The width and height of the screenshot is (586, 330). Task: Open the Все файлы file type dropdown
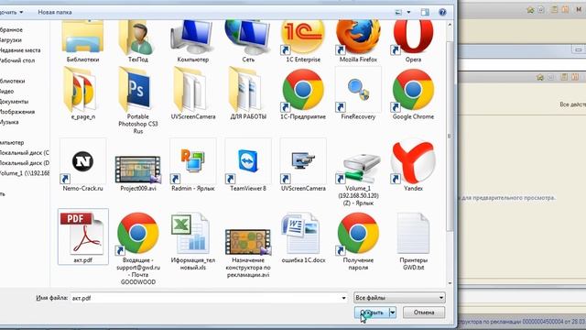[x=399, y=298]
